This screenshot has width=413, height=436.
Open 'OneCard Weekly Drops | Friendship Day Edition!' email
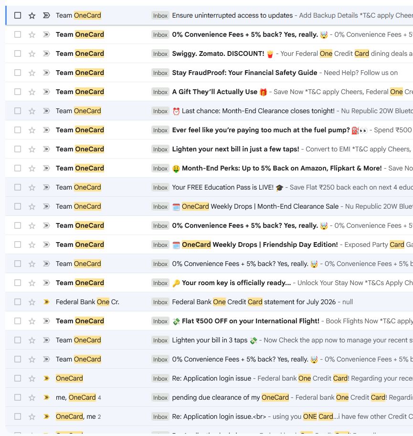coord(260,245)
